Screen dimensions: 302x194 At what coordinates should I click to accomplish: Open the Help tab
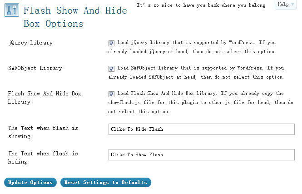pos(286,5)
